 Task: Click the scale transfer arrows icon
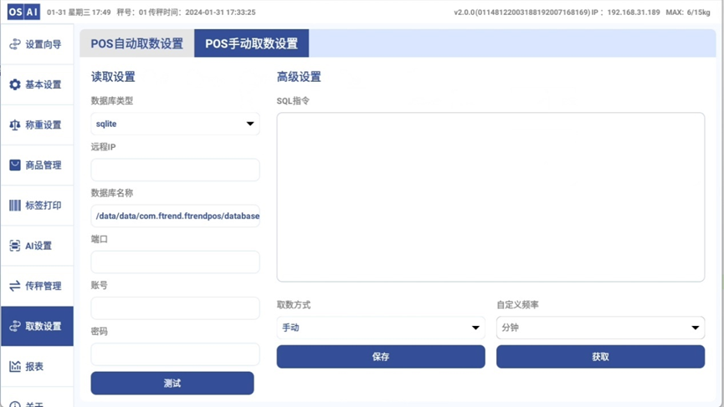click(x=15, y=286)
